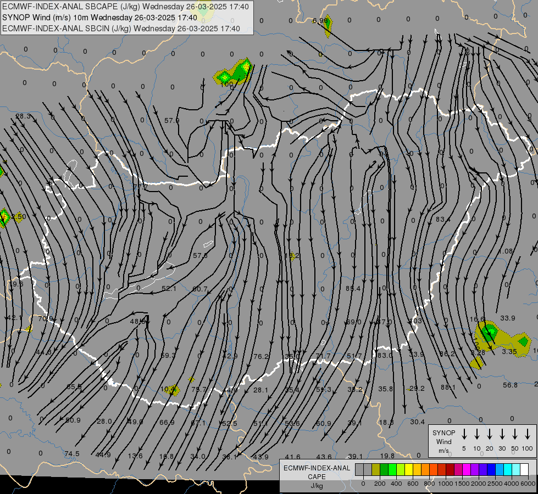This screenshot has width=538, height=494.
Task: Click the 30.4 map value
Action: point(417,422)
